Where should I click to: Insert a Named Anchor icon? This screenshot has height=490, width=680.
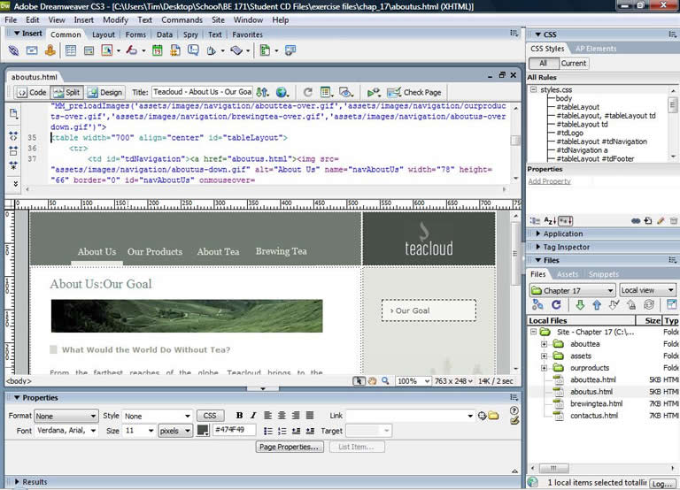50,50
